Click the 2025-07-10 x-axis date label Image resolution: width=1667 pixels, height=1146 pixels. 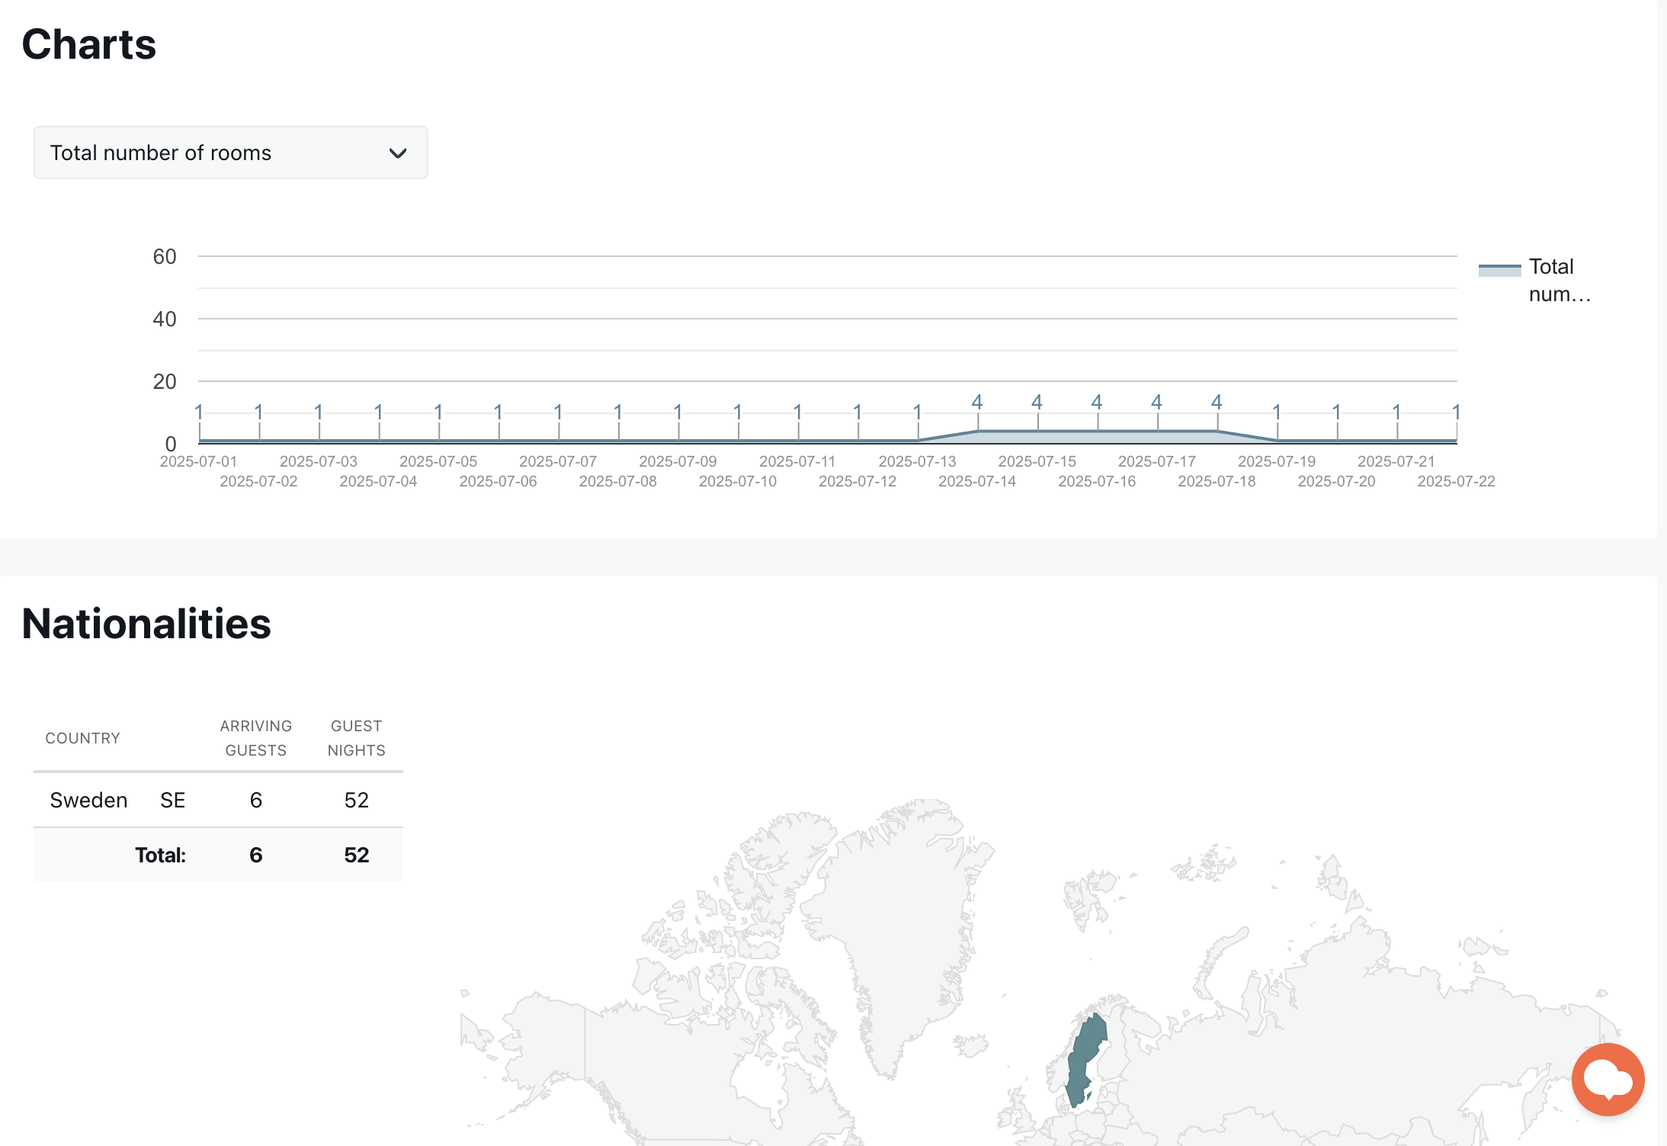(x=737, y=481)
